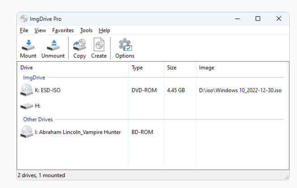
Task: Sort by the Image column header
Action: click(242, 68)
